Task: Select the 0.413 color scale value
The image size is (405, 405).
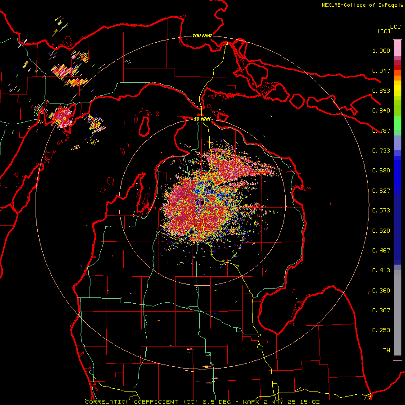Action: point(381,270)
